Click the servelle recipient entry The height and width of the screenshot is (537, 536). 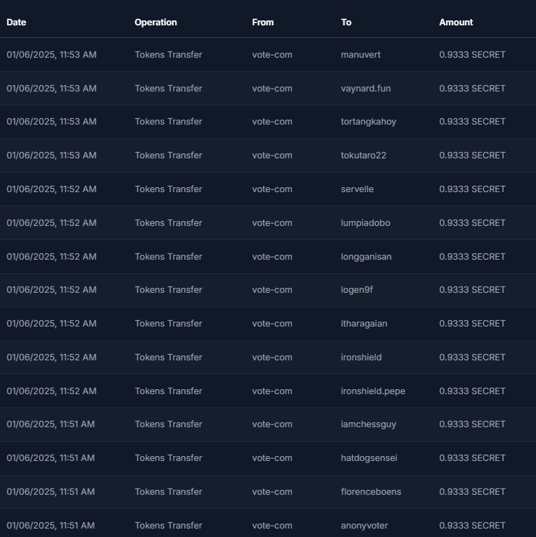(x=357, y=189)
